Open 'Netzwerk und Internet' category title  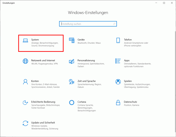coord(43,60)
